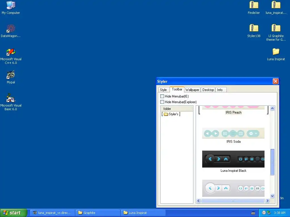Select the Luna Inspirat Black label
This screenshot has width=290, height=217.
tap(233, 171)
